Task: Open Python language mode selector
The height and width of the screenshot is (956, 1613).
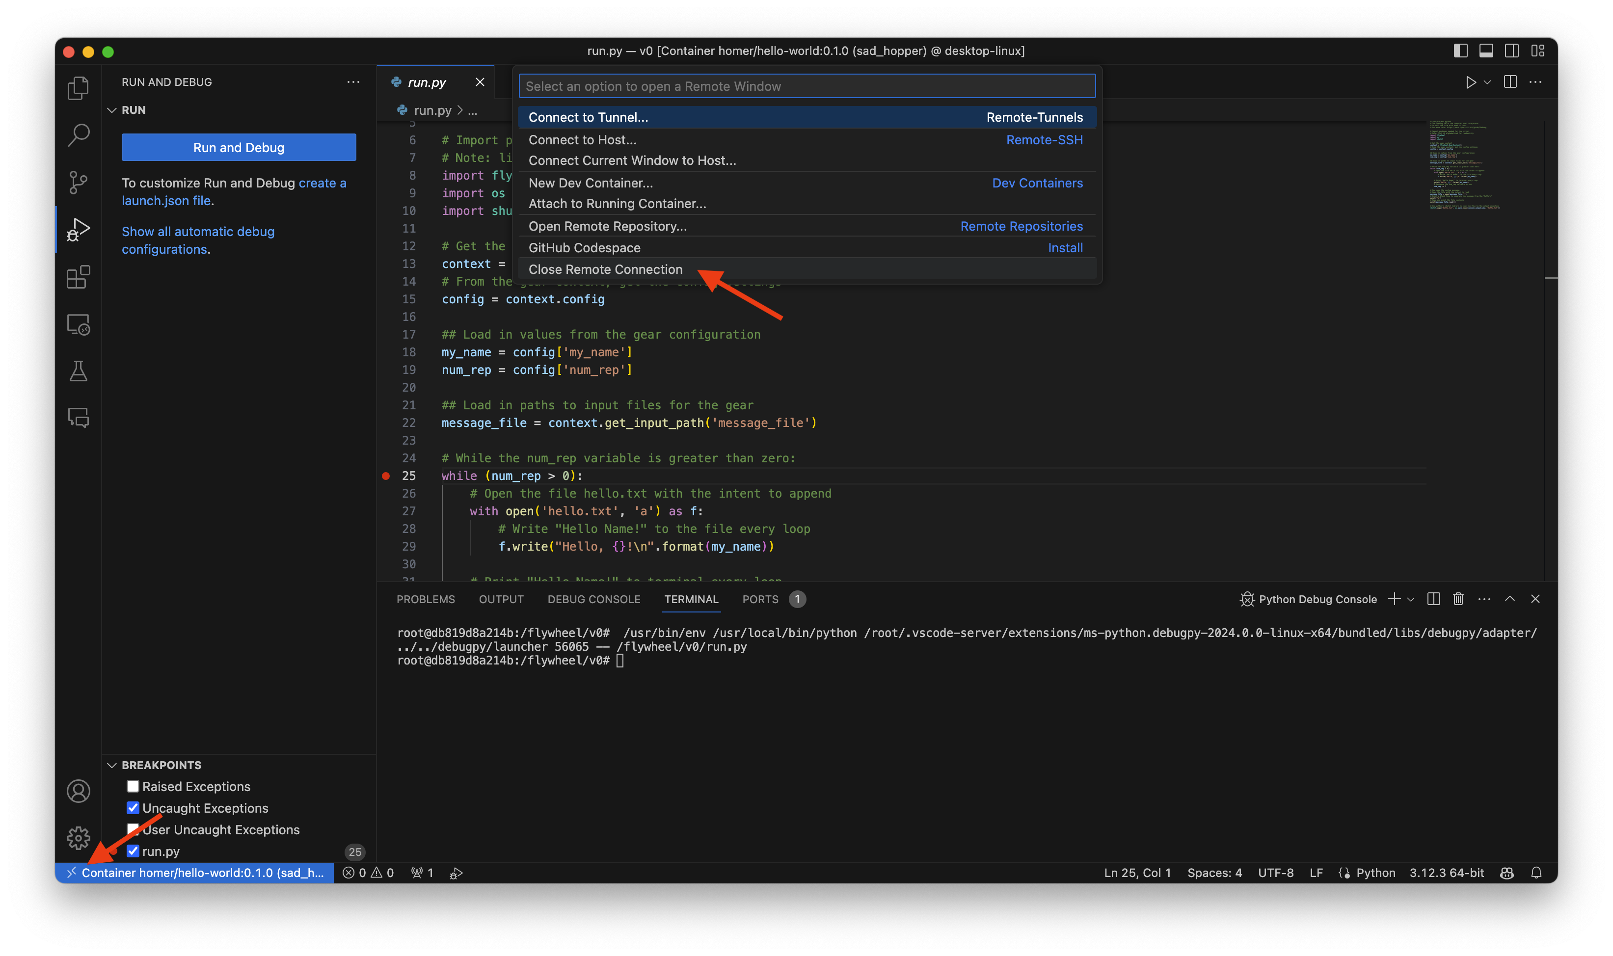Action: pyautogui.click(x=1375, y=873)
